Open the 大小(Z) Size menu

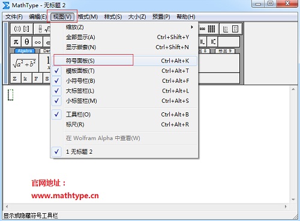[137, 17]
